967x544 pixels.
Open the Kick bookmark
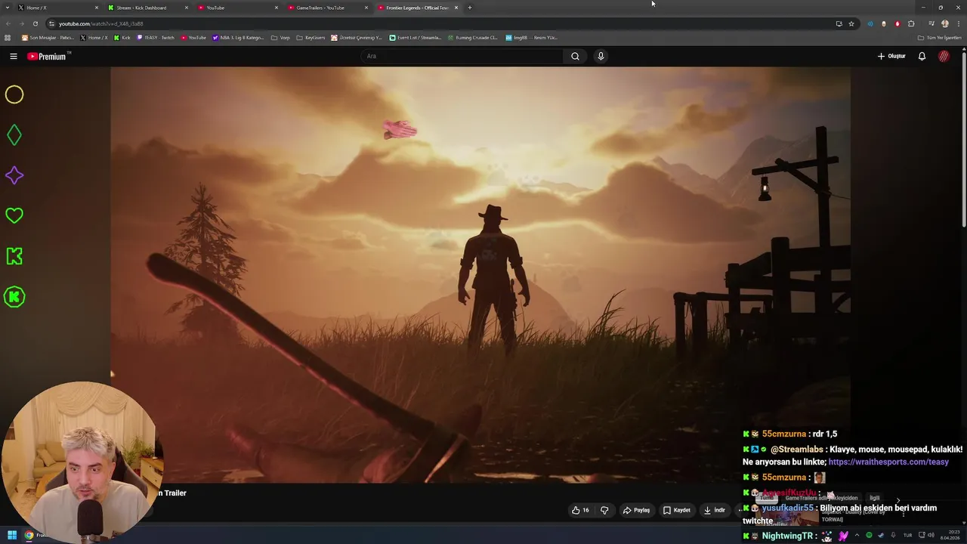122,37
